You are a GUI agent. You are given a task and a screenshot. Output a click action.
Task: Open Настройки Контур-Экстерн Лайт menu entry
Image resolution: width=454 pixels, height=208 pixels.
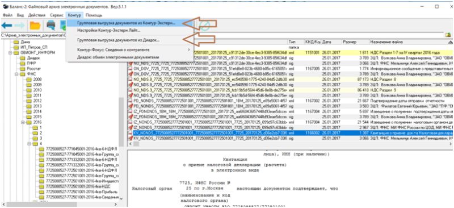click(109, 30)
